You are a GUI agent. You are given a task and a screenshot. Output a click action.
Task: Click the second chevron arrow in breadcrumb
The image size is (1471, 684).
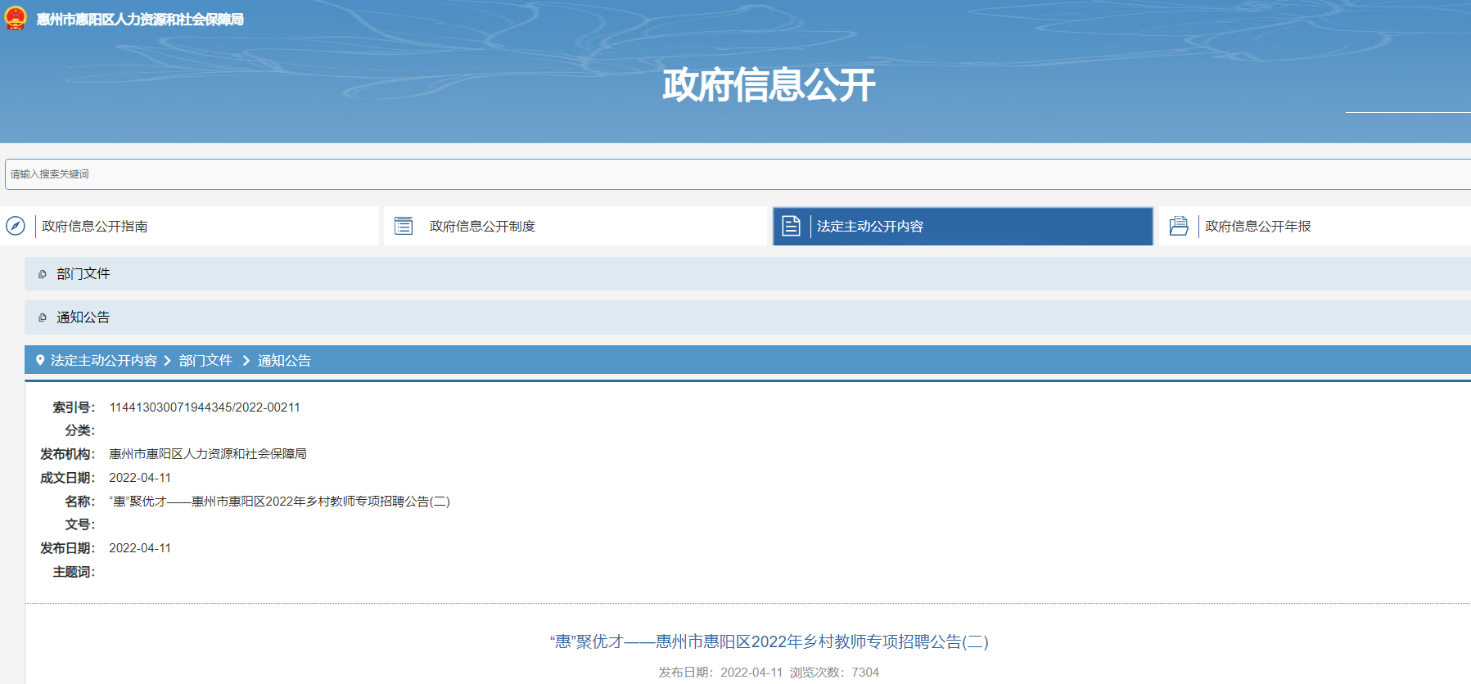[246, 360]
